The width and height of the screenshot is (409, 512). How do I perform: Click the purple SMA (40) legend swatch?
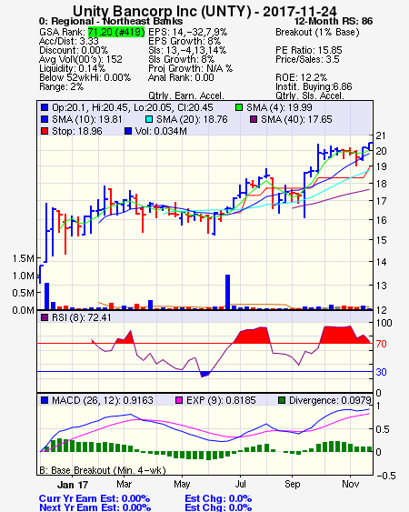coord(254,119)
